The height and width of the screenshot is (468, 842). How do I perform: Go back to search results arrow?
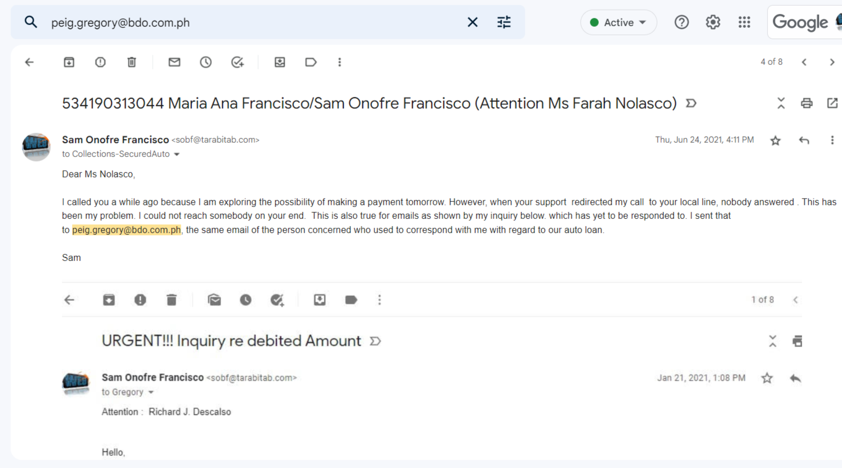click(x=30, y=62)
